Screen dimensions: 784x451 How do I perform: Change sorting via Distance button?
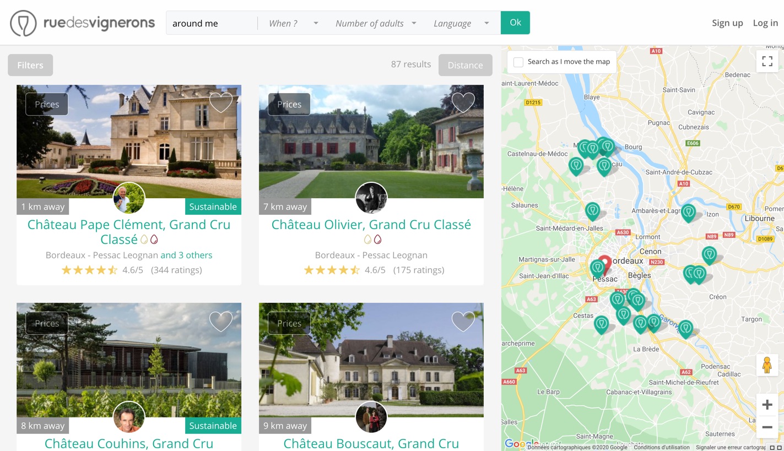click(466, 65)
